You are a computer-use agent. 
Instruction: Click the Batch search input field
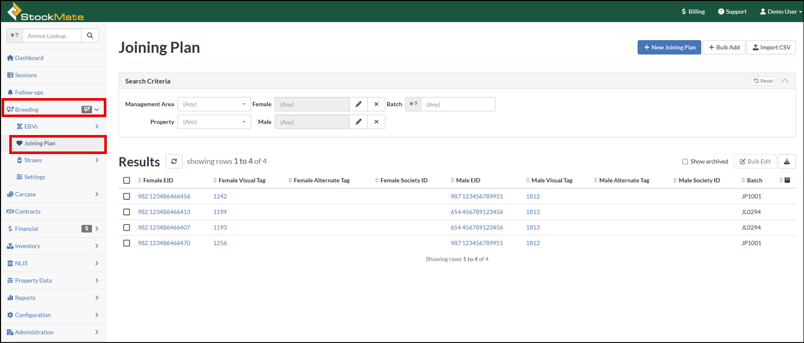(x=458, y=104)
